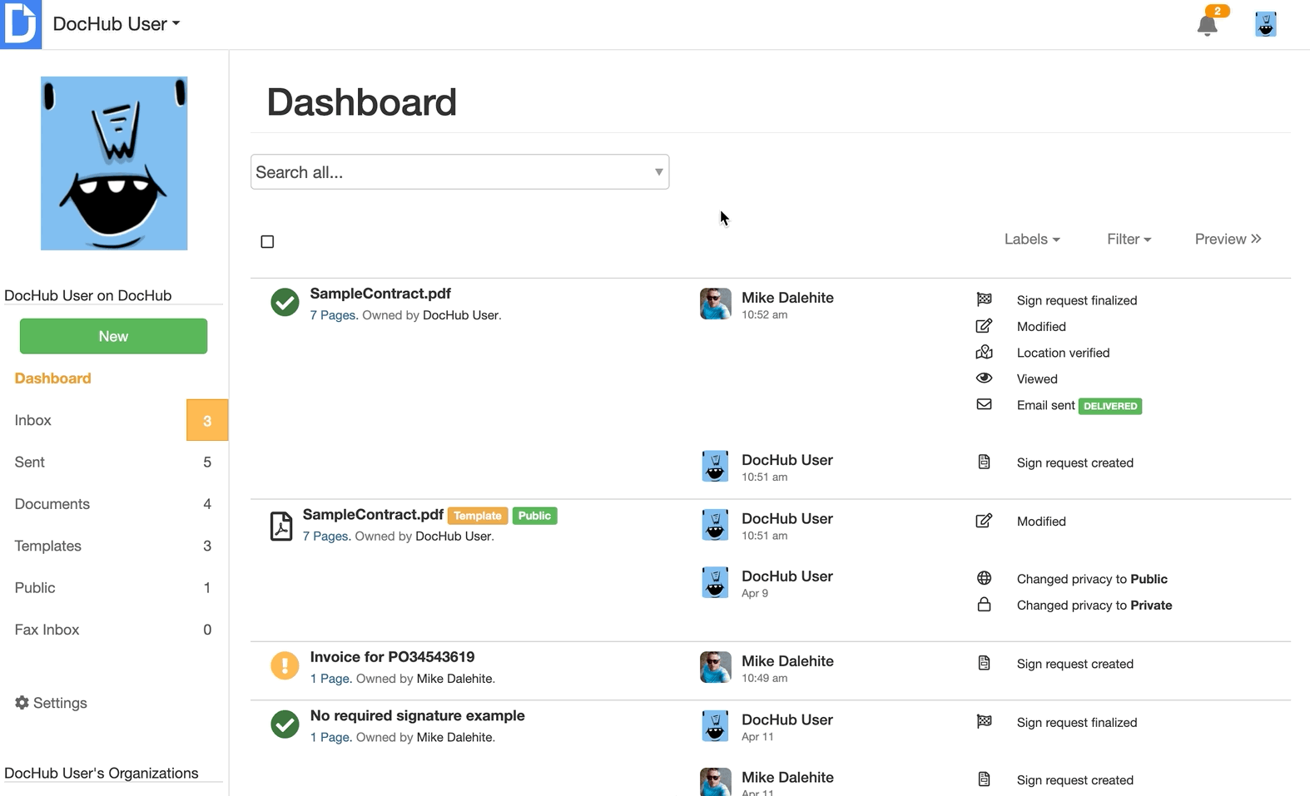Open the Labels dropdown
1310x796 pixels.
tap(1032, 240)
